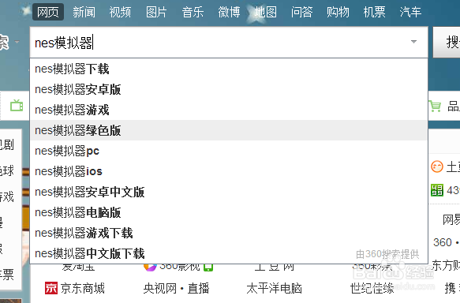Click the 搜 search button
The width and height of the screenshot is (460, 303).
tap(447, 43)
